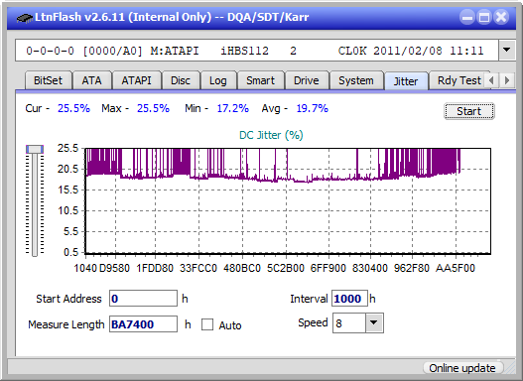Switch to the ATA tab

(x=91, y=80)
